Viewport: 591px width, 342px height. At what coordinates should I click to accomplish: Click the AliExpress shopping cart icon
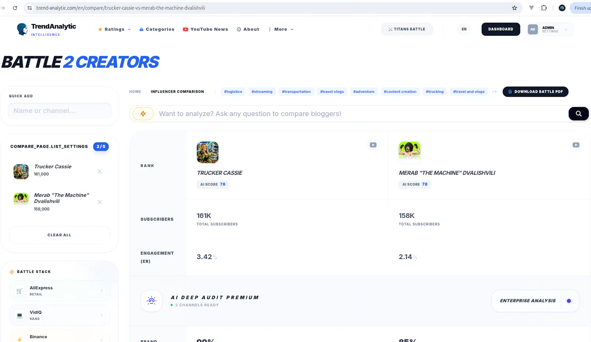point(20,291)
